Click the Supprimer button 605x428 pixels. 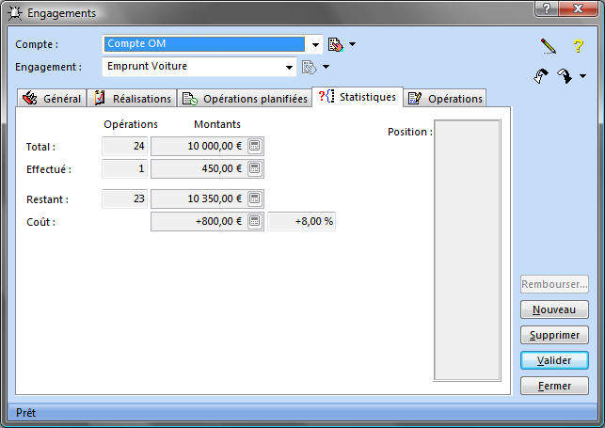coord(554,335)
